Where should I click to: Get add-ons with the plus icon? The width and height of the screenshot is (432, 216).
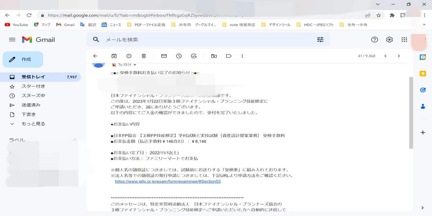pyautogui.click(x=423, y=132)
